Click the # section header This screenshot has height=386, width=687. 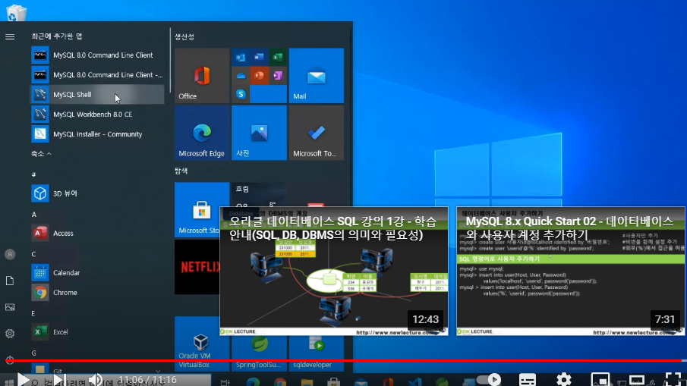(x=33, y=174)
